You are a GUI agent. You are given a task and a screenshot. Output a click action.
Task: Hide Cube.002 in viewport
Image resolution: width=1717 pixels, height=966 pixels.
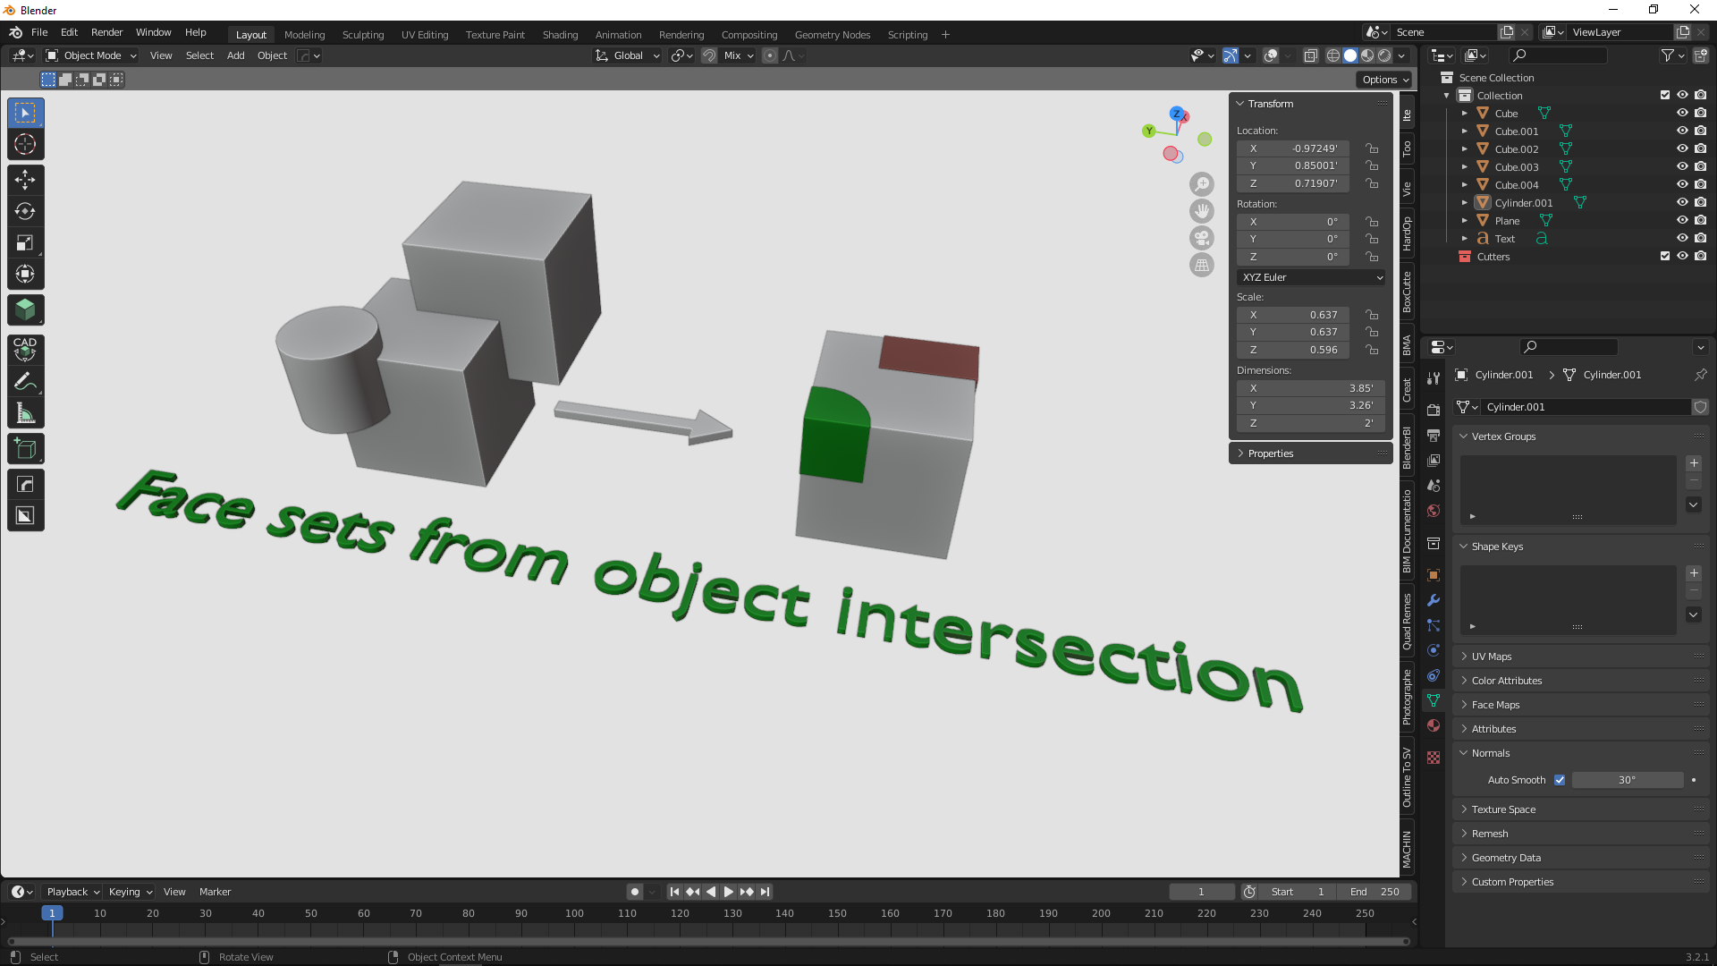[x=1682, y=148]
